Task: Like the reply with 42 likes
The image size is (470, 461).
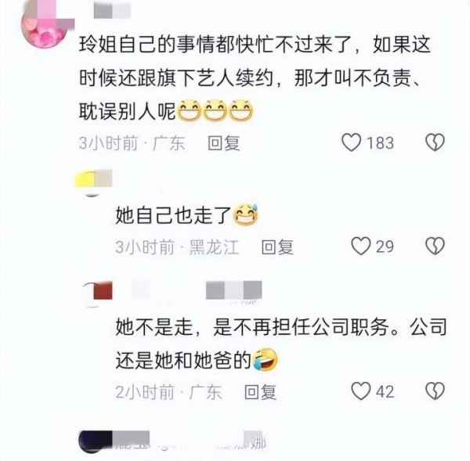Action: [x=360, y=391]
